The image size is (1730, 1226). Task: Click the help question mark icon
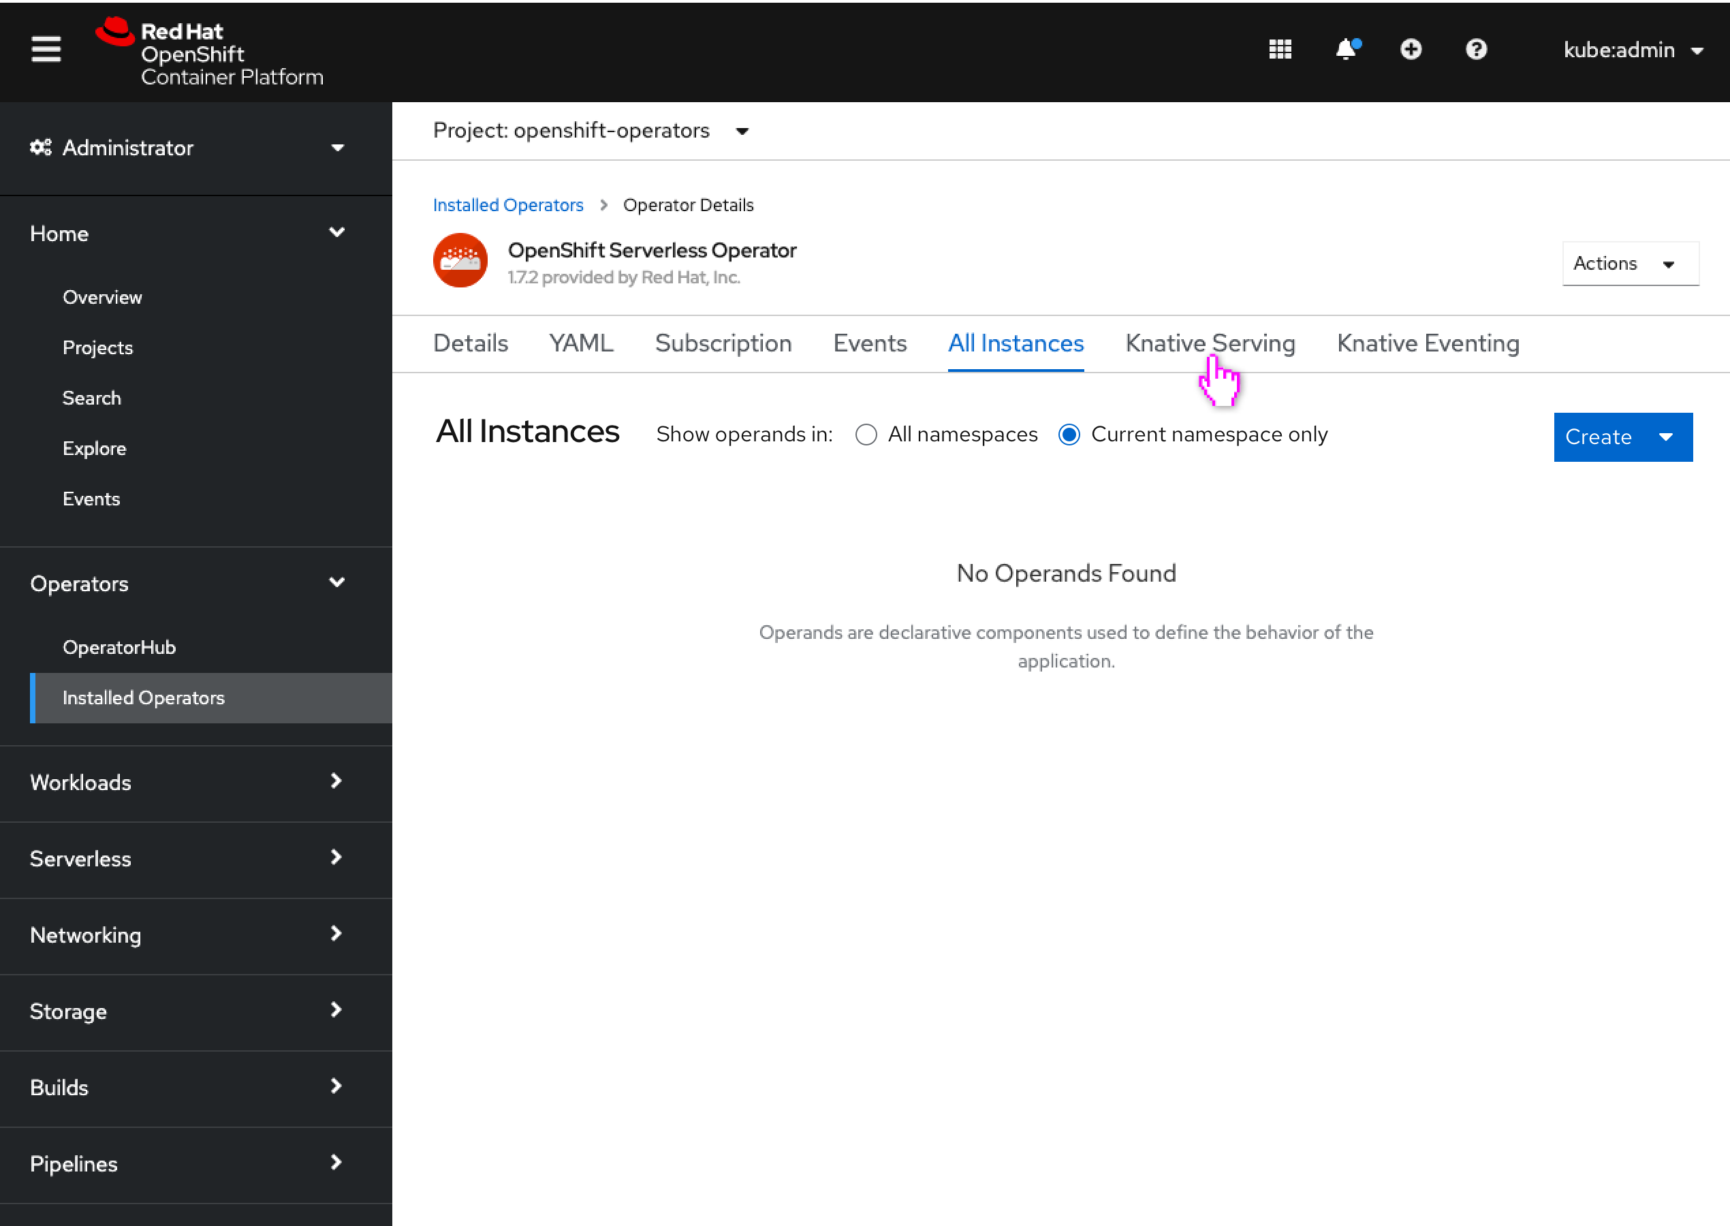1477,50
